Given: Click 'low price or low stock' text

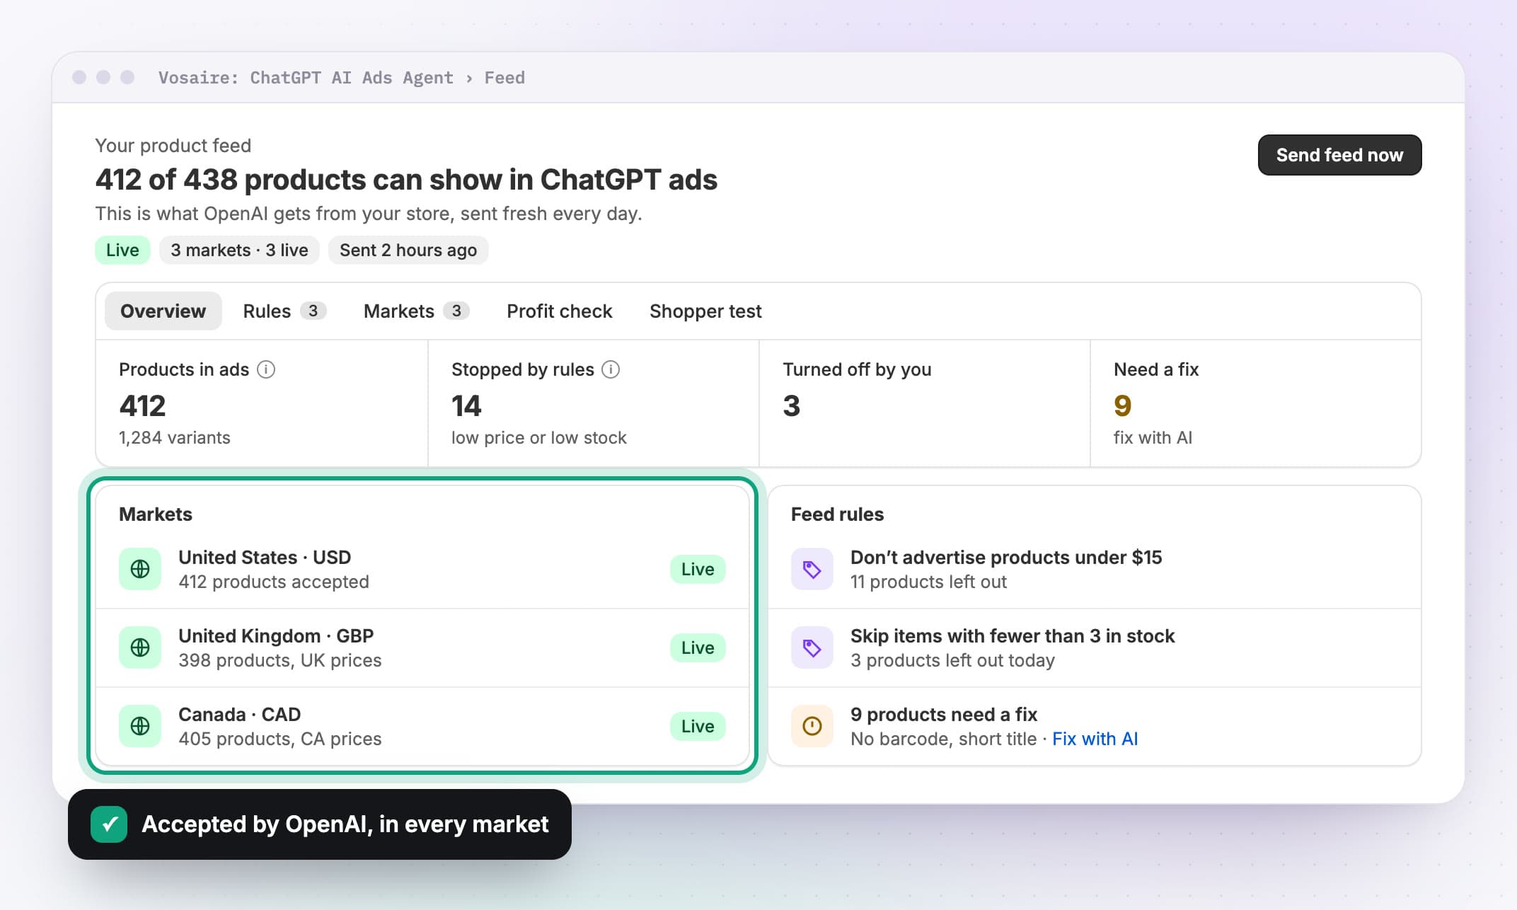Looking at the screenshot, I should tap(539, 437).
